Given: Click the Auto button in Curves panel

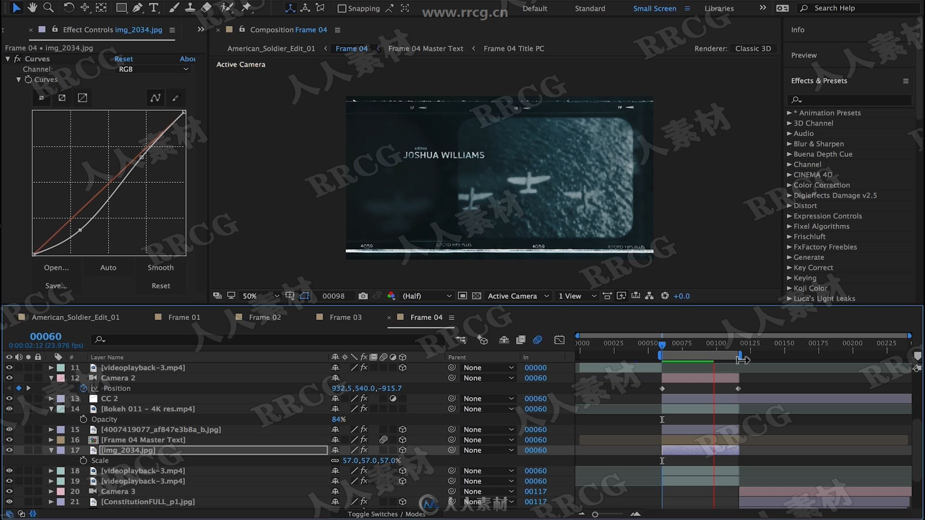Looking at the screenshot, I should pos(107,267).
